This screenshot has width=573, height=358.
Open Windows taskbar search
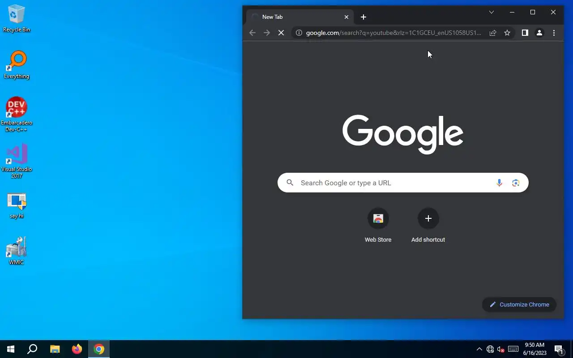pyautogui.click(x=32, y=349)
